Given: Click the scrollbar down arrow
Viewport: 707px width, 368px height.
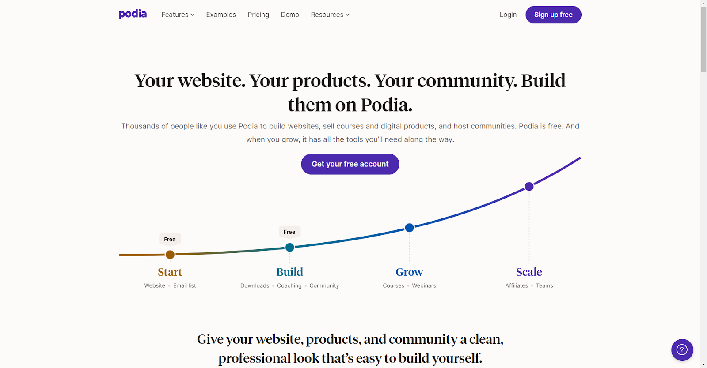Looking at the screenshot, I should [703, 364].
